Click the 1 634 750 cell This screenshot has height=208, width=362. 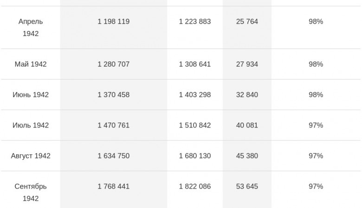pos(113,156)
